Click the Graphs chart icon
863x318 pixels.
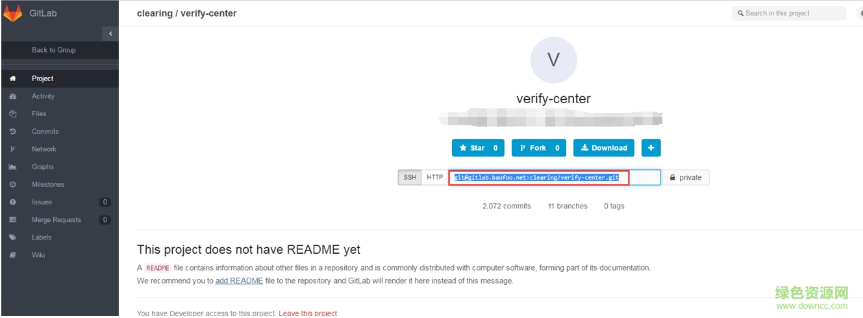[x=12, y=167]
